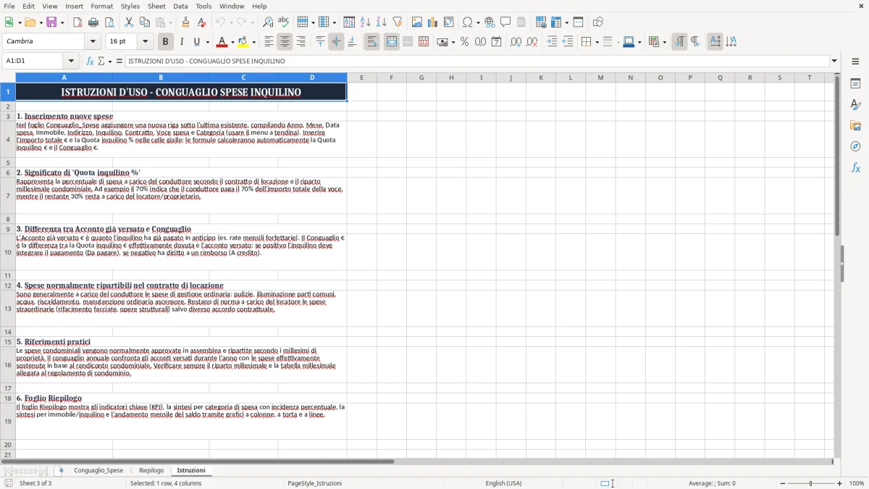The image size is (869, 489).
Task: Click zoom in plus button
Action: (x=840, y=483)
